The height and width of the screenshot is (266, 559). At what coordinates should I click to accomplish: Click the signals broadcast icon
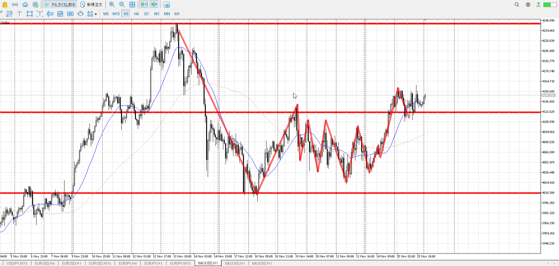point(15,5)
